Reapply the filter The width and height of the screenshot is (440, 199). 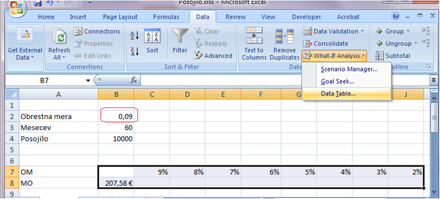(211, 44)
